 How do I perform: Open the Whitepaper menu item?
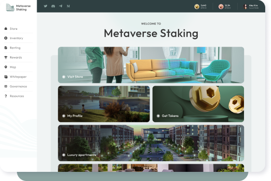18,77
